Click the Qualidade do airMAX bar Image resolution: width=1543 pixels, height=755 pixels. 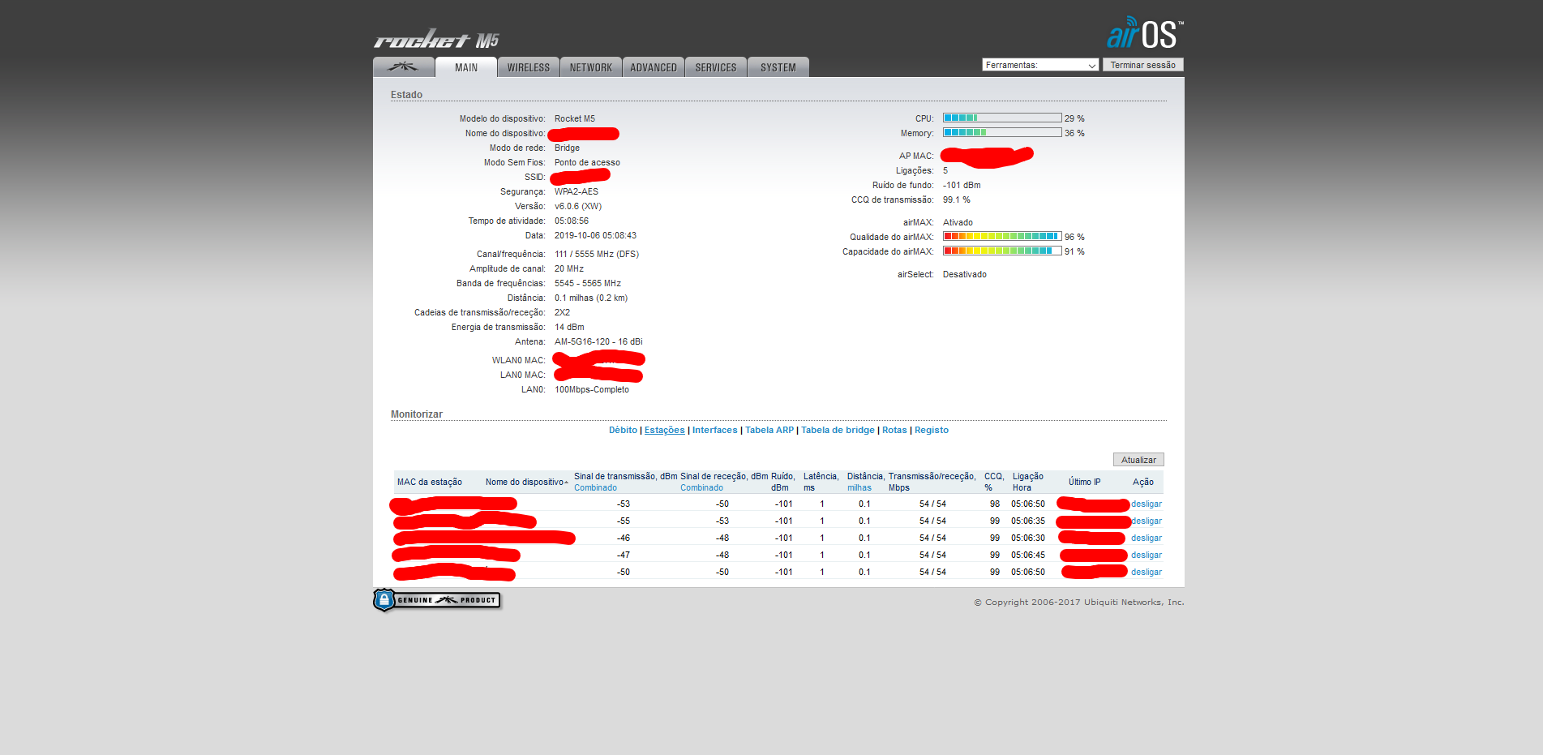click(1002, 237)
